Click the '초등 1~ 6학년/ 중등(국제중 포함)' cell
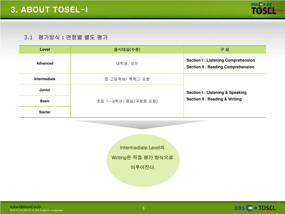 pyautogui.click(x=127, y=101)
